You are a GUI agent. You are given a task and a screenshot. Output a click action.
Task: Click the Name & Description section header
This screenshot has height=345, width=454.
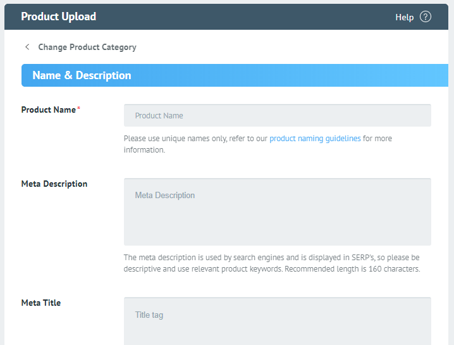coord(82,75)
